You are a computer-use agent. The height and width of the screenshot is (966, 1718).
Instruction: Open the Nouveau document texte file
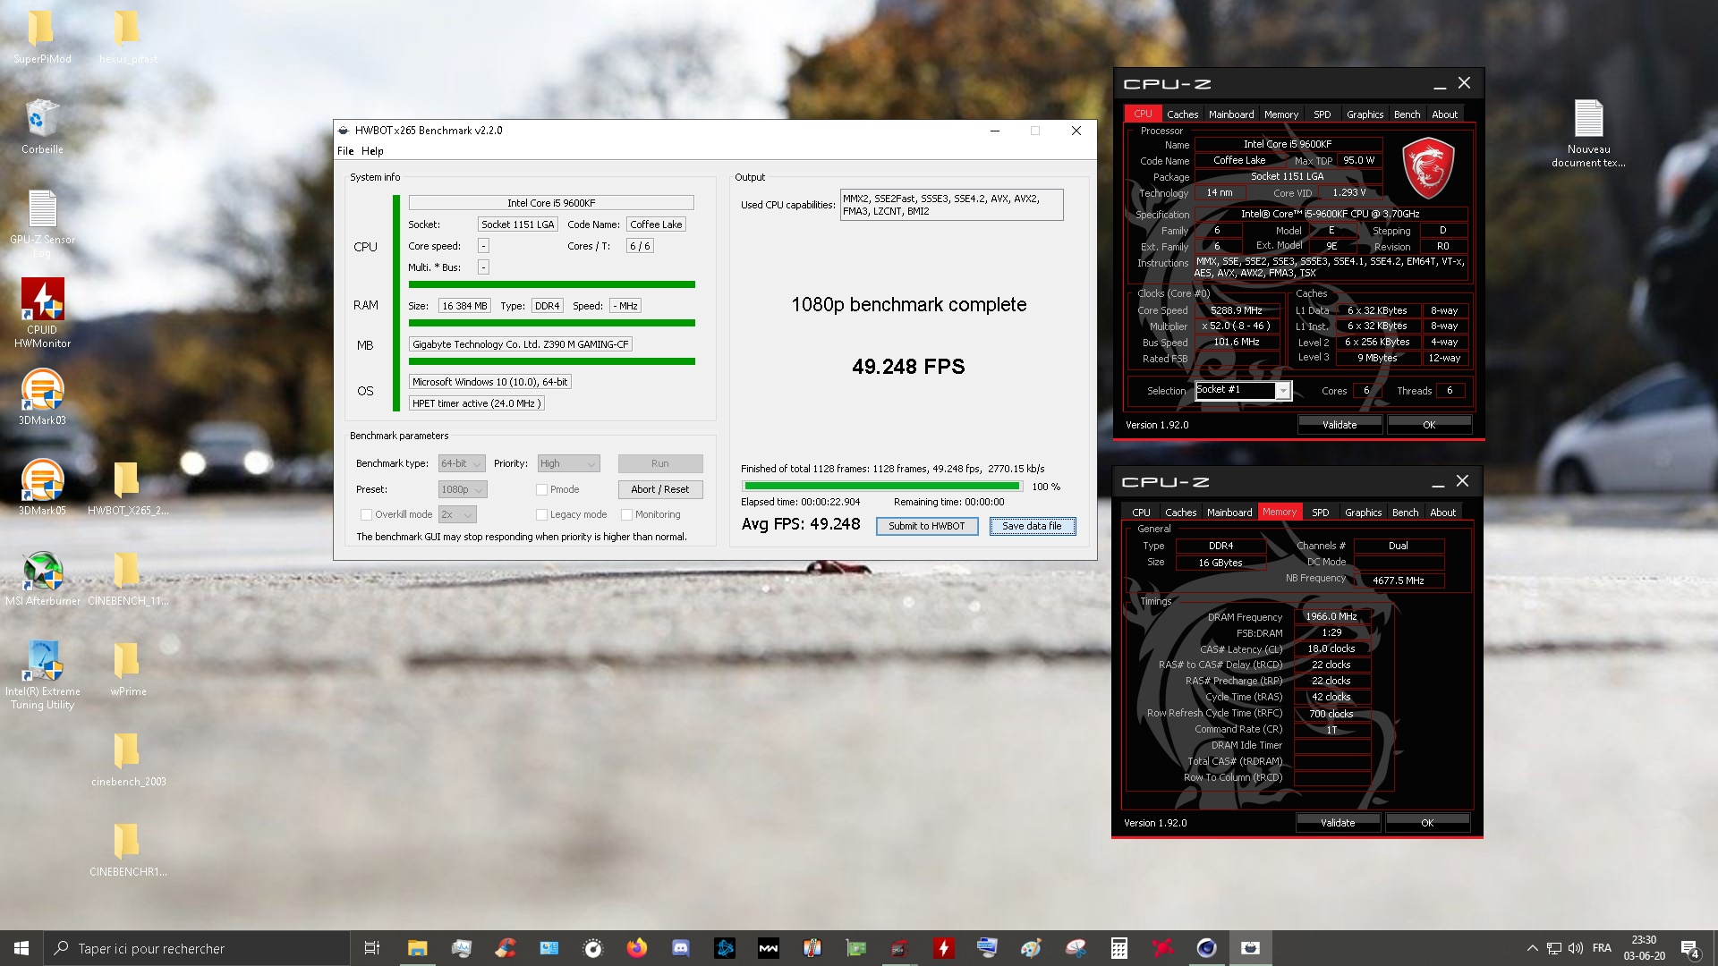(1588, 132)
